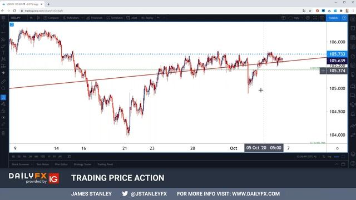Toggle hide all drawings eye icon

click(x=3, y=117)
